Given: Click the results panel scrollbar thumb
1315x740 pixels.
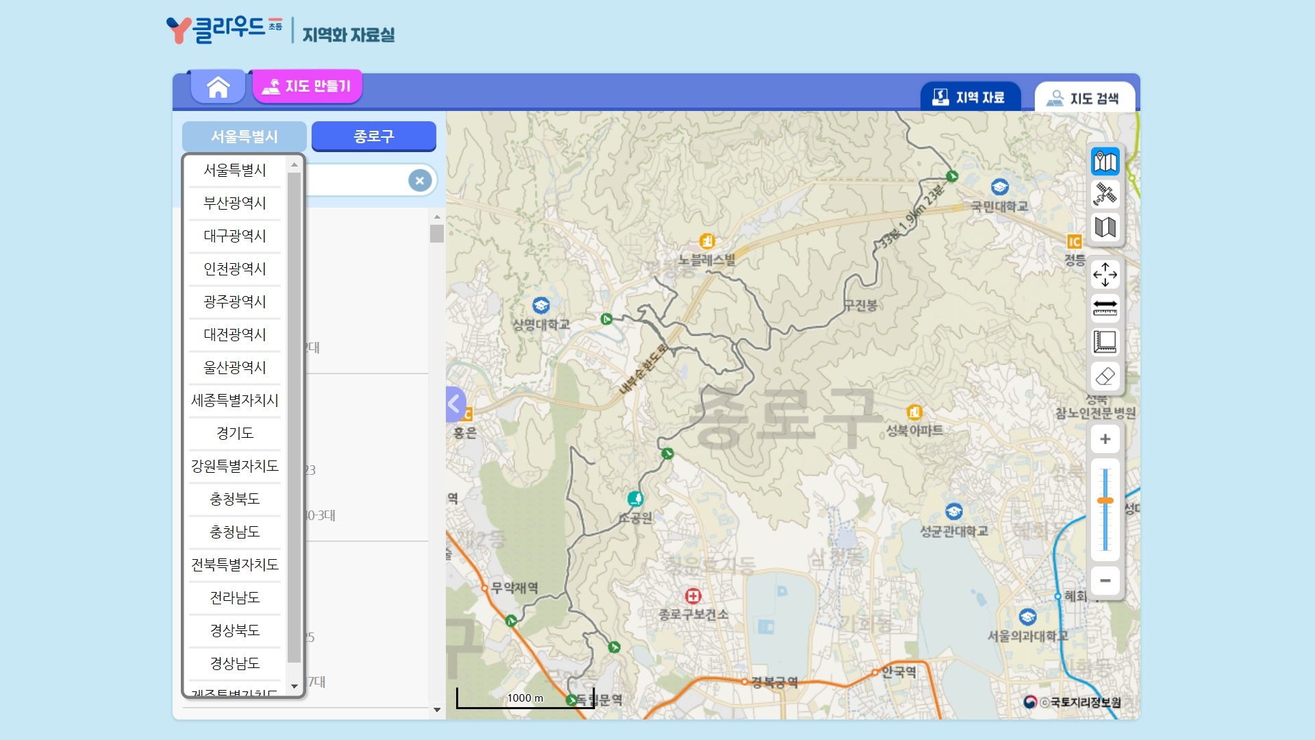Looking at the screenshot, I should pos(437,234).
